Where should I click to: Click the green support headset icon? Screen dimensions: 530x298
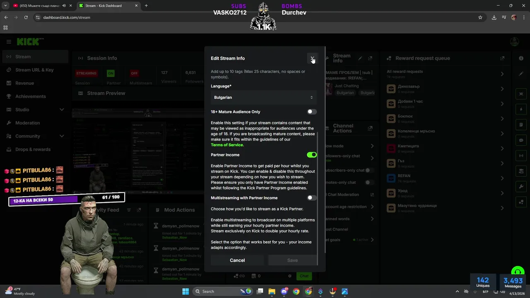[518, 272]
